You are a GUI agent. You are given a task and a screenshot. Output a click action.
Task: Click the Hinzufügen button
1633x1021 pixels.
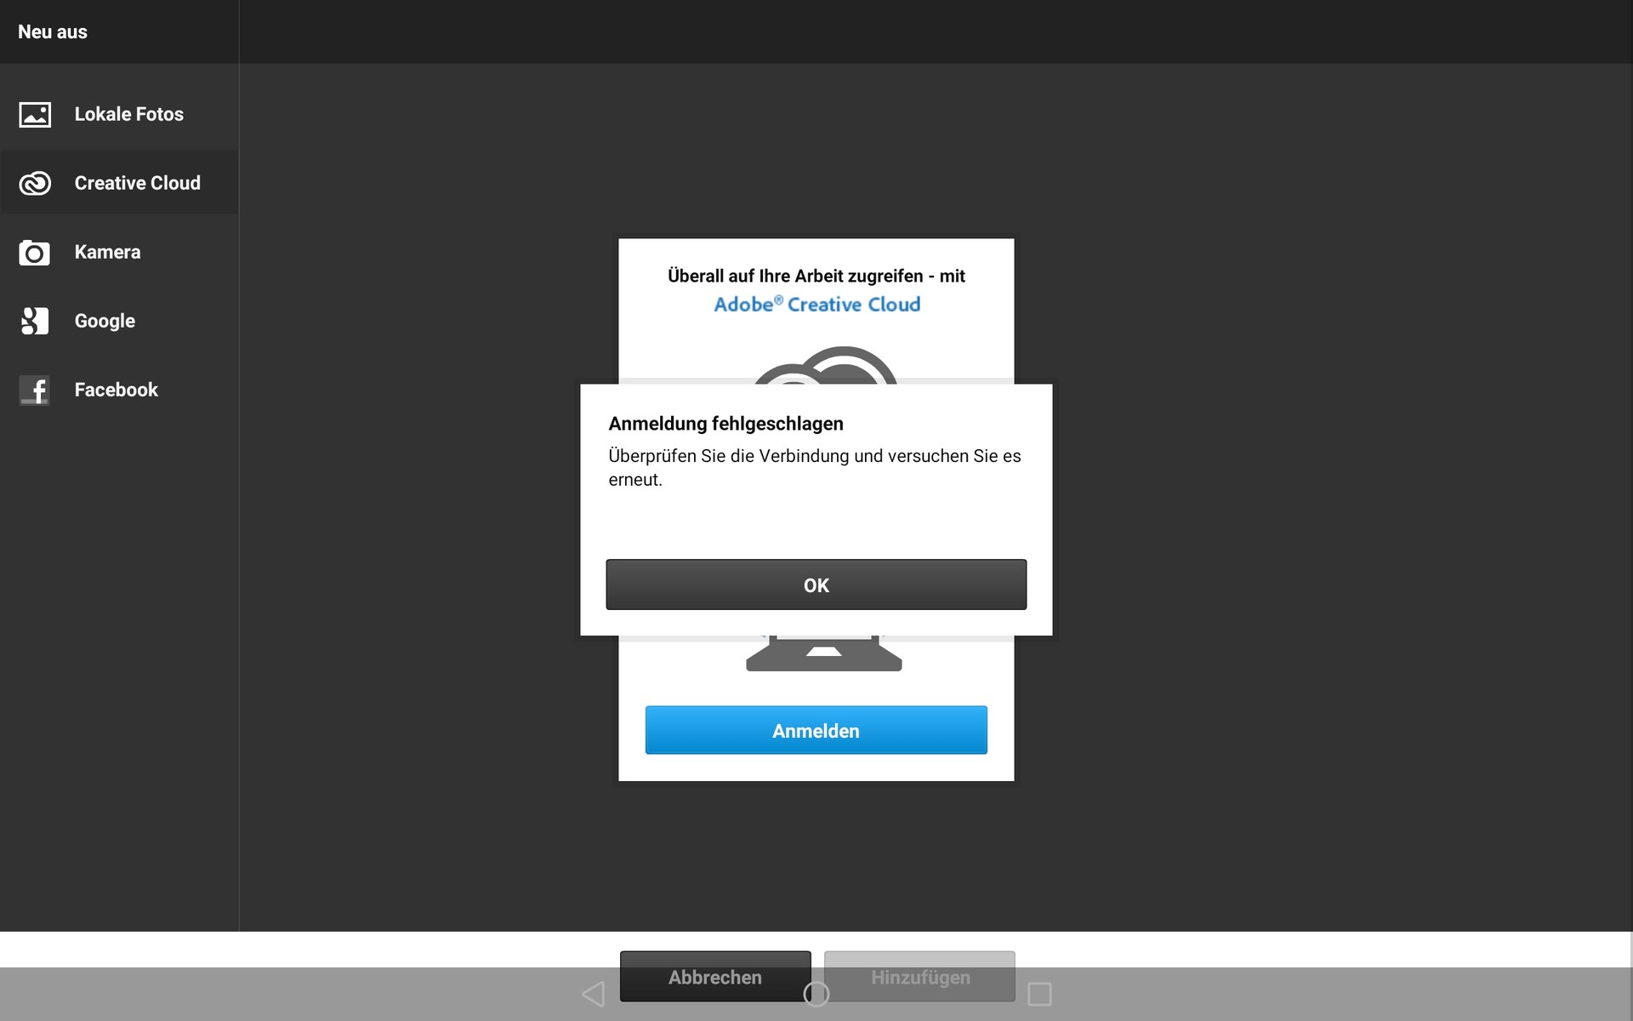coord(919,977)
